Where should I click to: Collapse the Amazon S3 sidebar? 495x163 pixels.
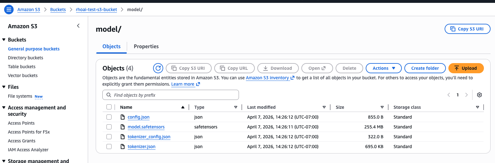pos(78,26)
